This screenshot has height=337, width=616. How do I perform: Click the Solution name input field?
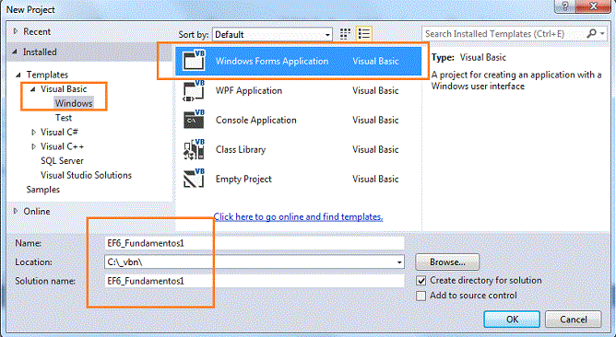(x=255, y=281)
